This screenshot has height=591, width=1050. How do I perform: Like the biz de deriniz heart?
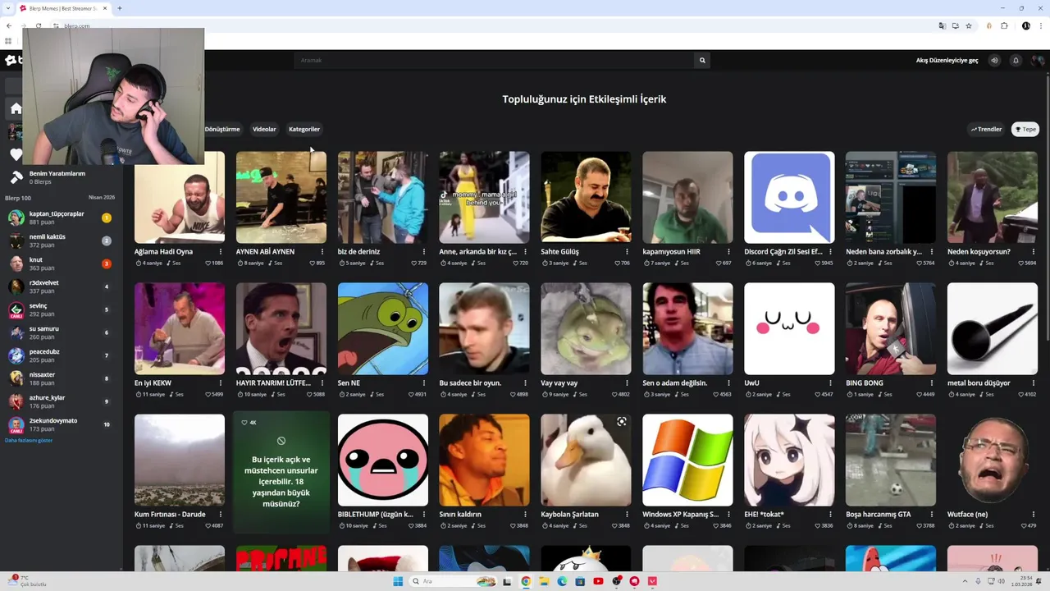pyautogui.click(x=414, y=263)
